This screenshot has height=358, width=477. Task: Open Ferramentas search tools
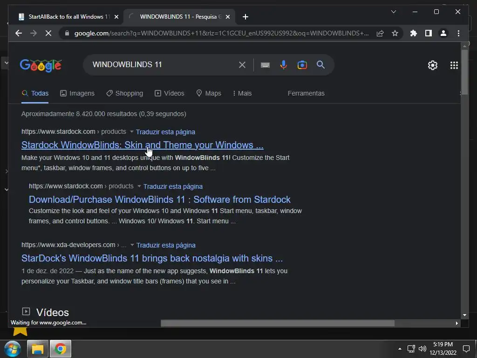306,93
